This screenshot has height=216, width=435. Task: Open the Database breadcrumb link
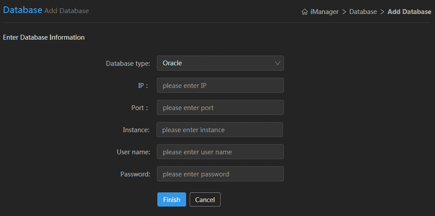coord(363,11)
